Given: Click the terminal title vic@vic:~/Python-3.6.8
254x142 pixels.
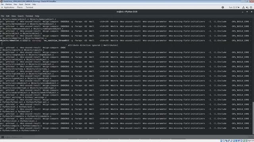Looking at the screenshot, I should (x=127, y=12).
